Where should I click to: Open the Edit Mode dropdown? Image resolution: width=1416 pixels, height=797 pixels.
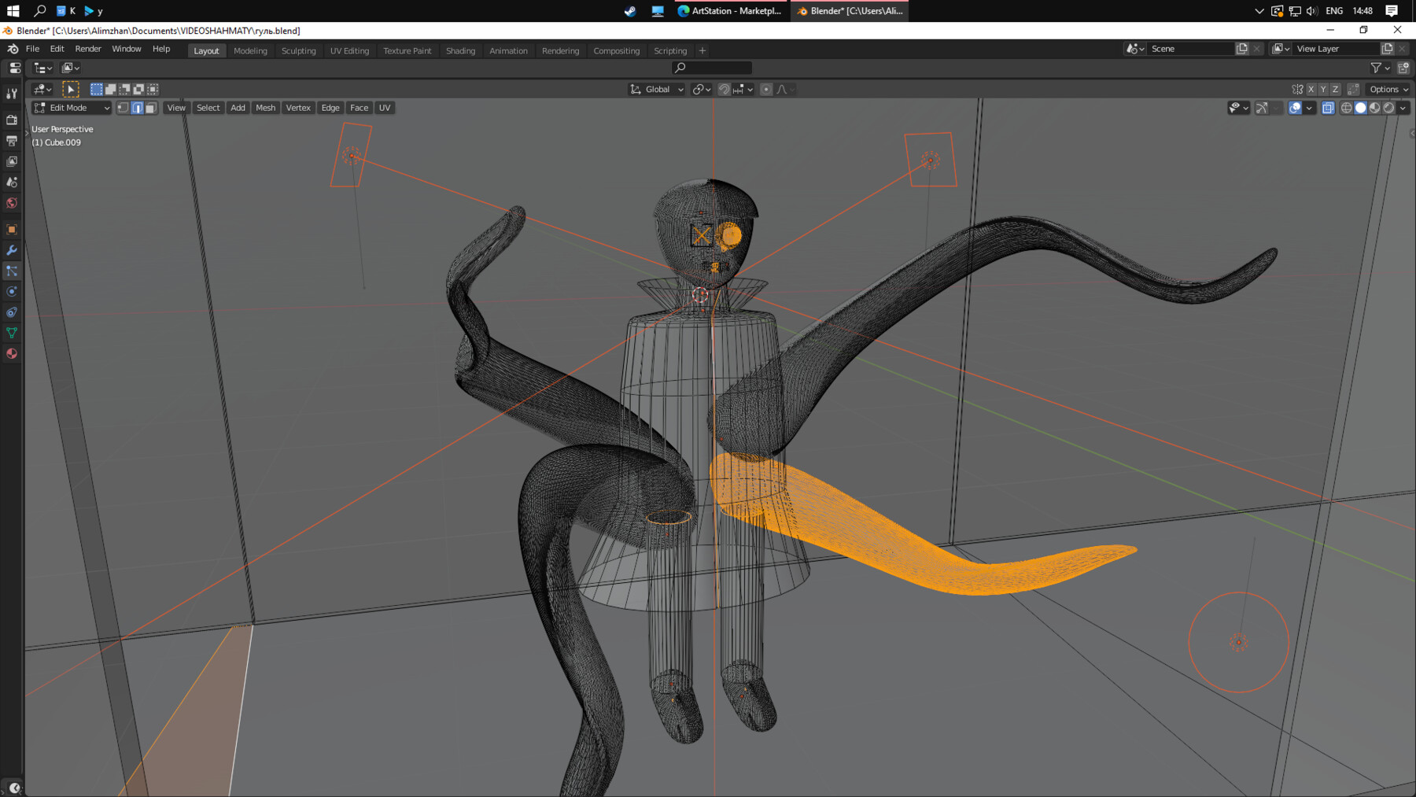pyautogui.click(x=72, y=108)
